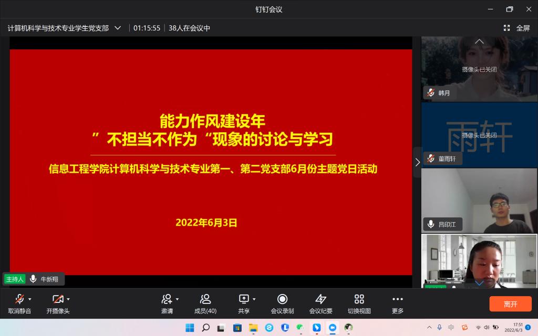Open Windows Start menu on taskbar
The height and width of the screenshot is (336, 538).
[x=190, y=328]
